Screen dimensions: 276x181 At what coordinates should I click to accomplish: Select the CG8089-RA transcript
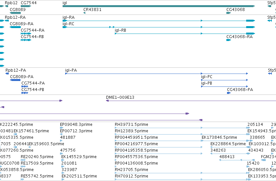click(15, 27)
